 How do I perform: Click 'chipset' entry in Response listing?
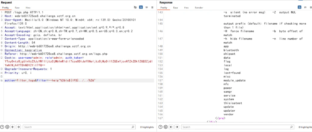229,54
